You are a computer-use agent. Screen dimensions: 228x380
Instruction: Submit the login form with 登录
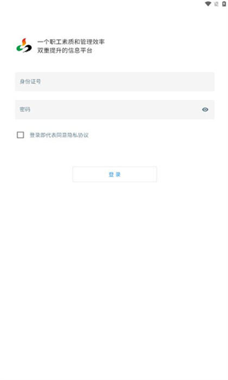pyautogui.click(x=115, y=174)
